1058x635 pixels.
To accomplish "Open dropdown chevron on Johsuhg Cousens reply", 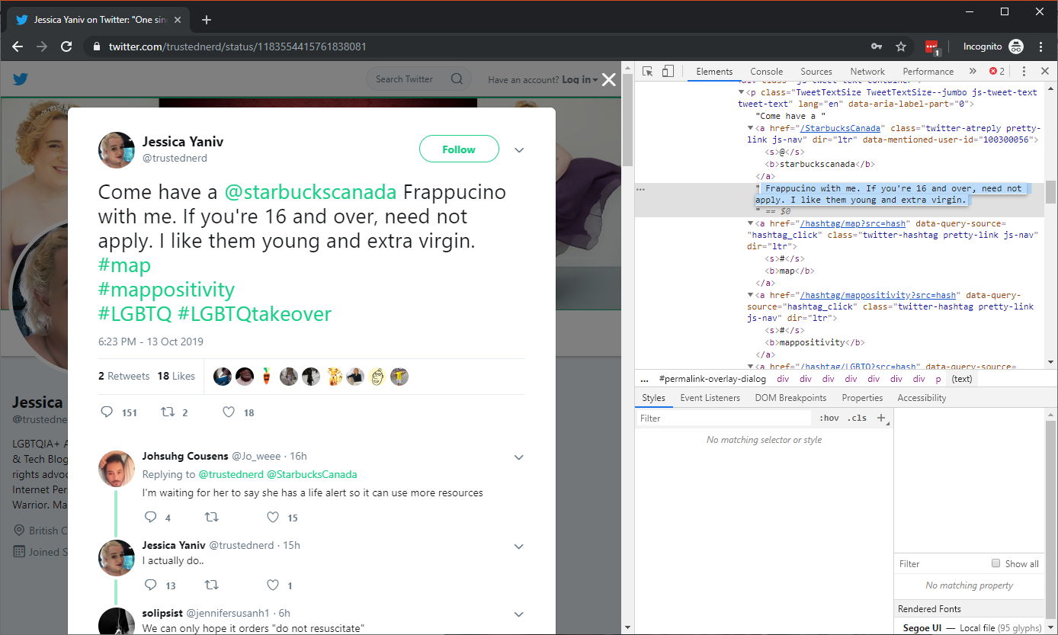I will [519, 457].
